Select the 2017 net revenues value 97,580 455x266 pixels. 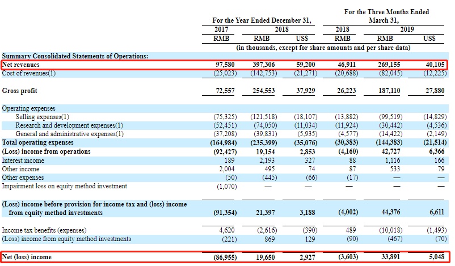[224, 65]
